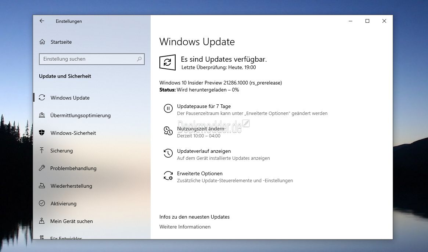The image size is (428, 252).
Task: Click the pause icon for Updatepause
Action: (168, 108)
